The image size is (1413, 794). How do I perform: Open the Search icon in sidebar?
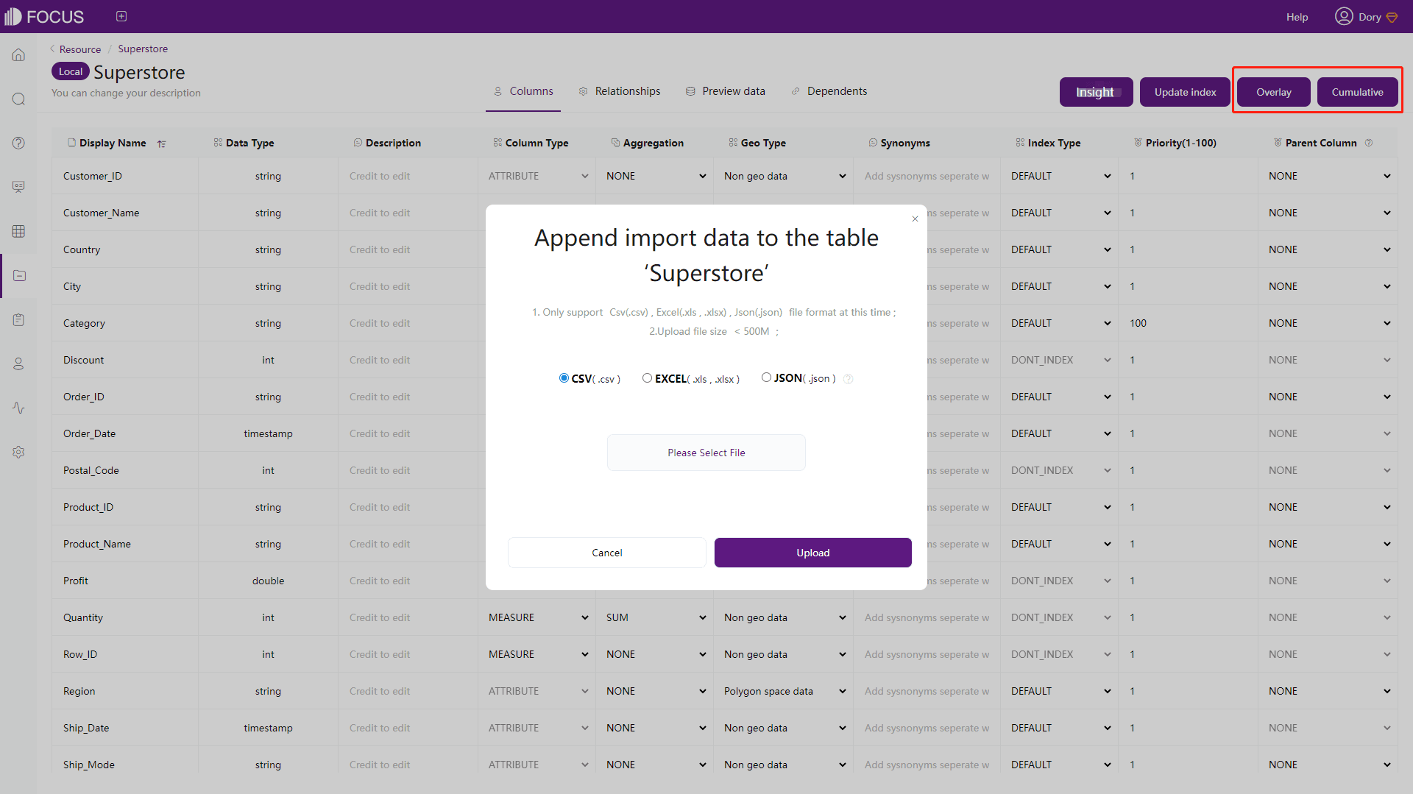click(x=18, y=99)
